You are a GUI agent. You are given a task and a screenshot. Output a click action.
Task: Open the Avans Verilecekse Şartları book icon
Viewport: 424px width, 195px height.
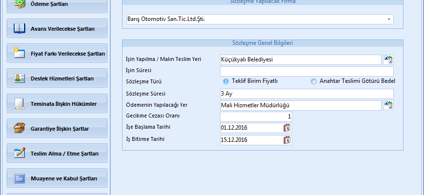pos(20,29)
